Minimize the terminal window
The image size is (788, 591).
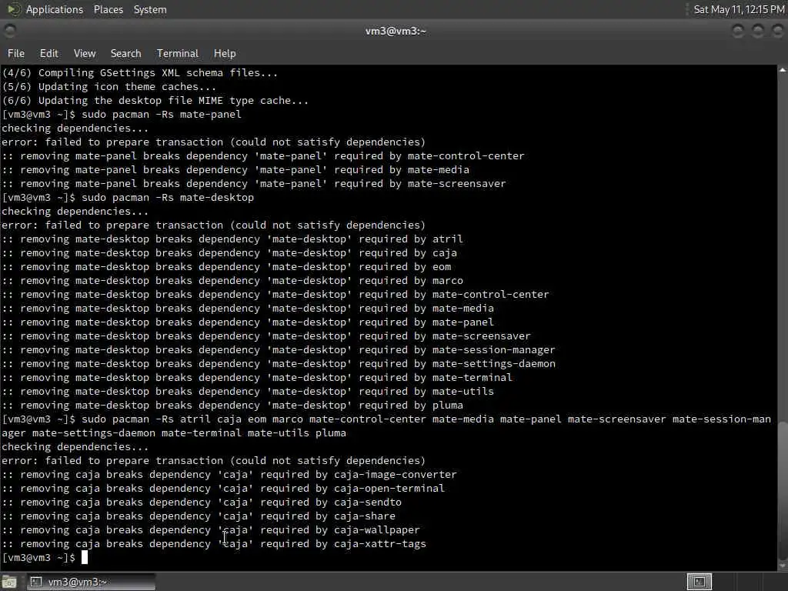(738, 31)
